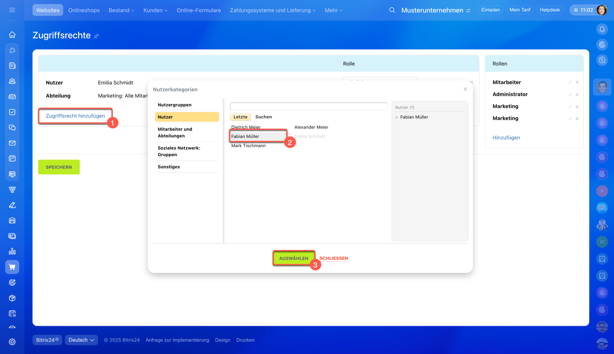Edit the Mitarbeiter role with pencil icon
This screenshot has width=614, height=354.
click(x=570, y=82)
